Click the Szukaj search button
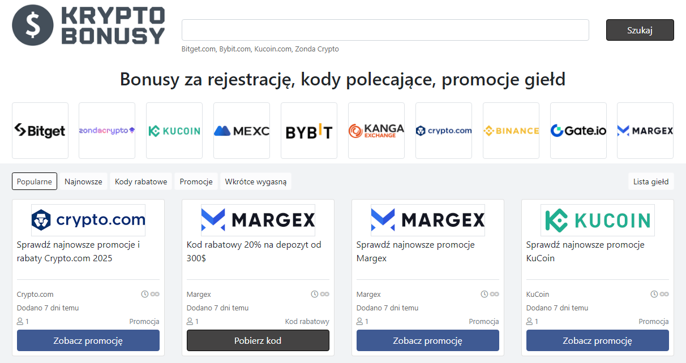This screenshot has height=363, width=686. 640,30
